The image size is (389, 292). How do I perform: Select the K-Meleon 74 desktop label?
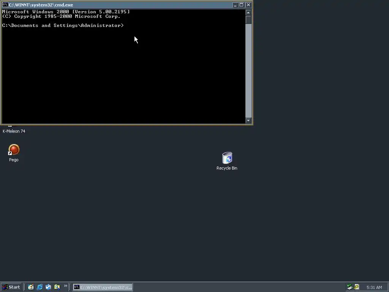(14, 131)
